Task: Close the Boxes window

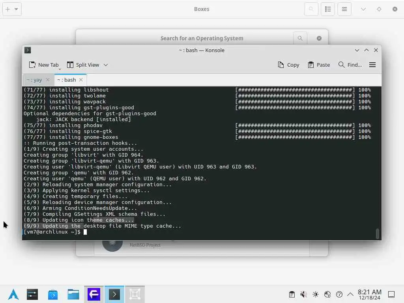Action: [395, 9]
